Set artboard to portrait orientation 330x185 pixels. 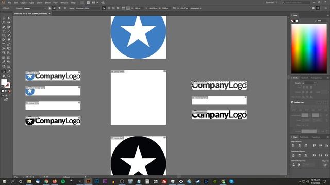click(x=49, y=8)
